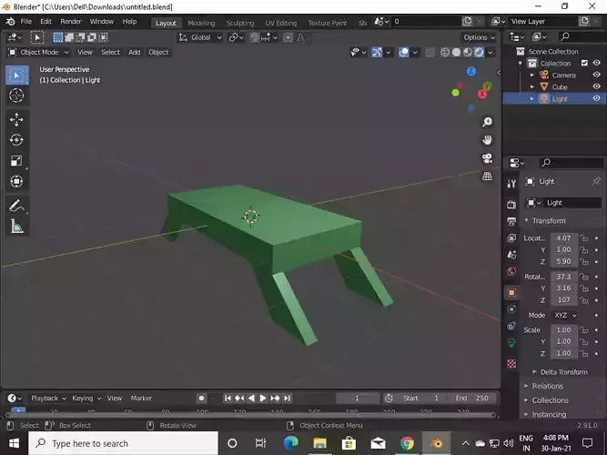Toggle the camera view icon
The image size is (607, 455).
point(487,158)
